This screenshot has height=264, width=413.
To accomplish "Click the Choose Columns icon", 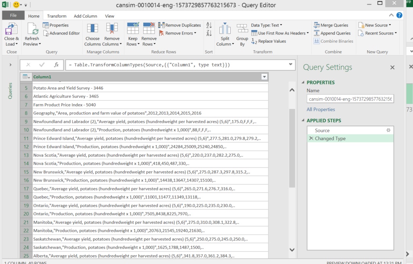I will click(92, 29).
